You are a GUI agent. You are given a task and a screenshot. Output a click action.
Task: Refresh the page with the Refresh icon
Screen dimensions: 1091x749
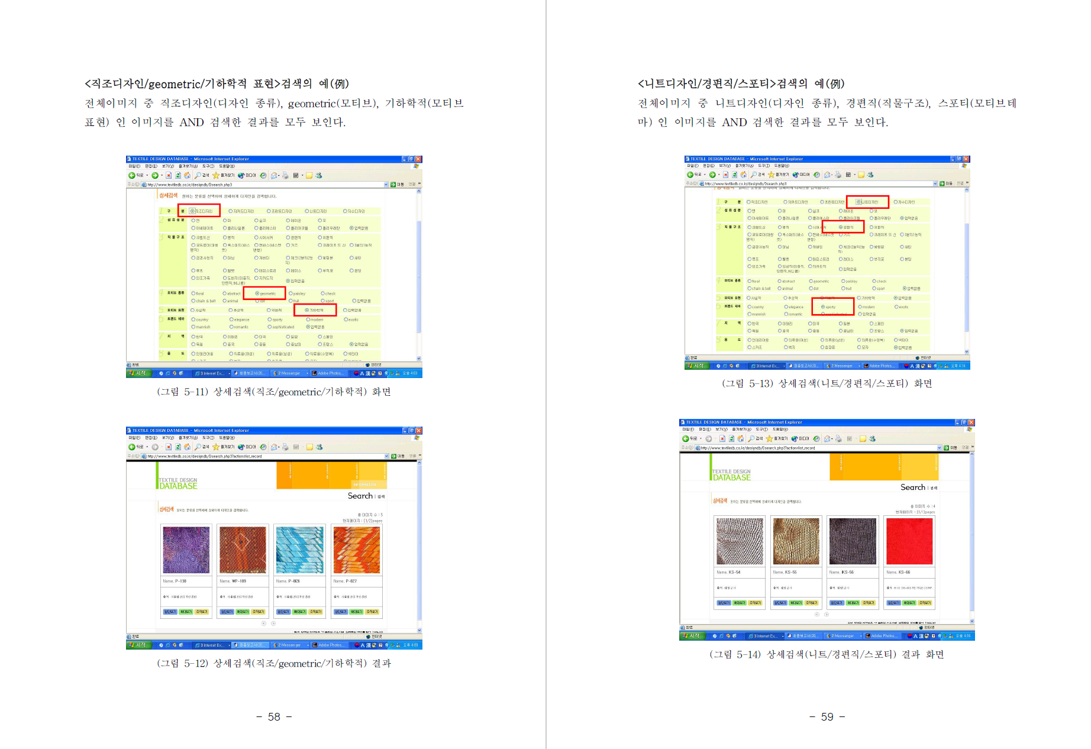pos(177,175)
